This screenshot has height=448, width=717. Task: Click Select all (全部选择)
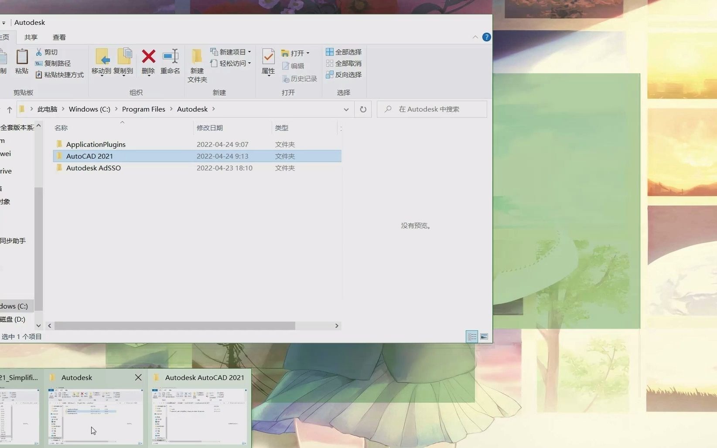tap(344, 52)
